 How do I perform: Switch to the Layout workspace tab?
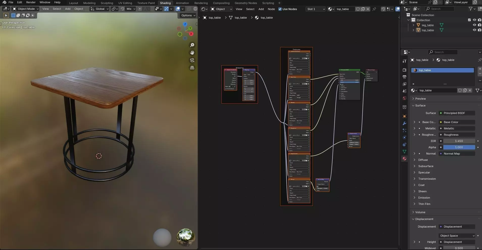click(x=73, y=3)
